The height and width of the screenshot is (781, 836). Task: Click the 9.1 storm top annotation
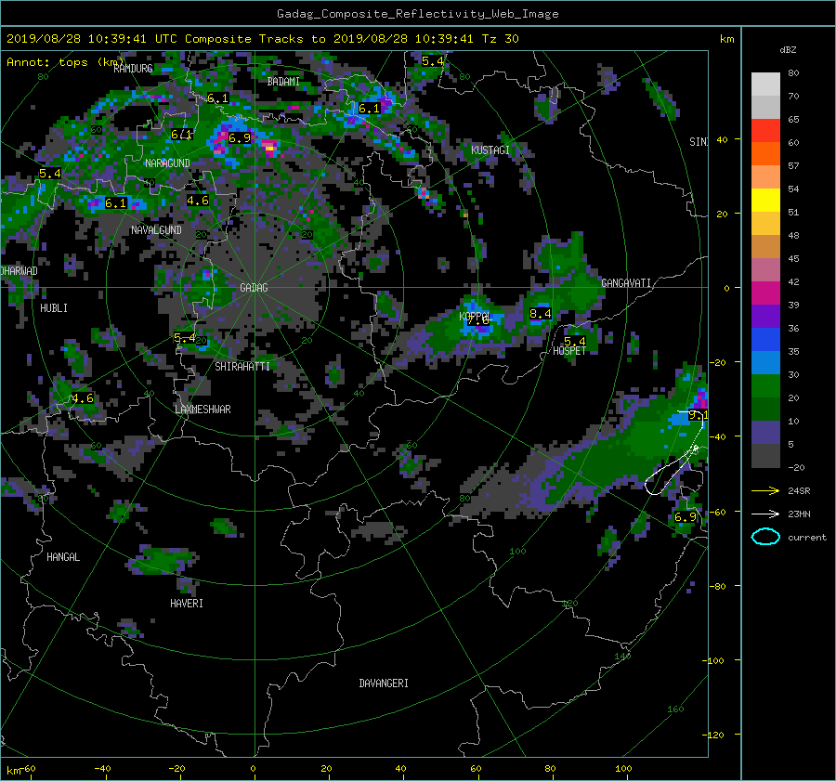tap(698, 415)
